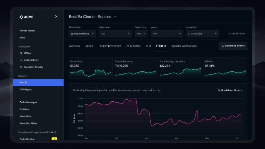Click the chart description about executed orders
Screen dimensions: 265x149
click(117, 90)
